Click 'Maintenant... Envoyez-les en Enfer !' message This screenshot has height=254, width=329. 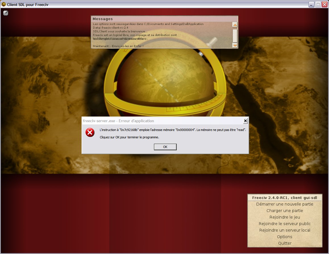click(118, 46)
